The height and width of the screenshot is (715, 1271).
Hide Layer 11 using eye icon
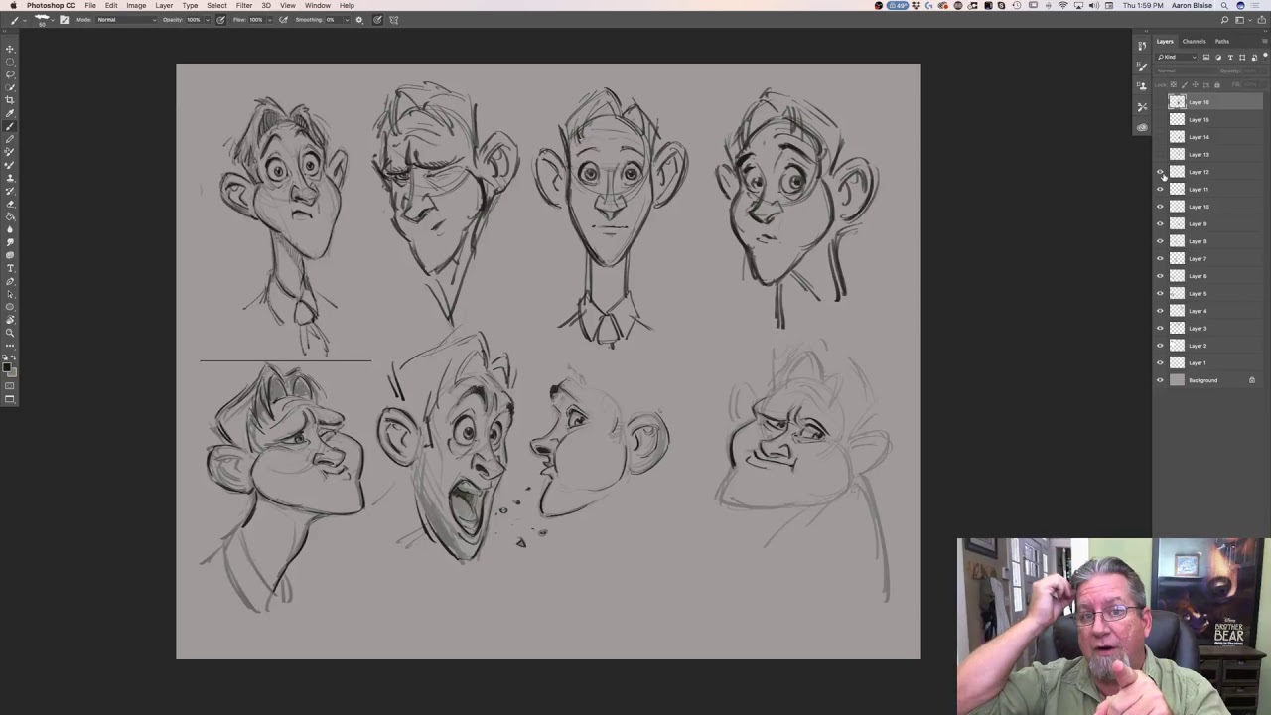point(1160,189)
